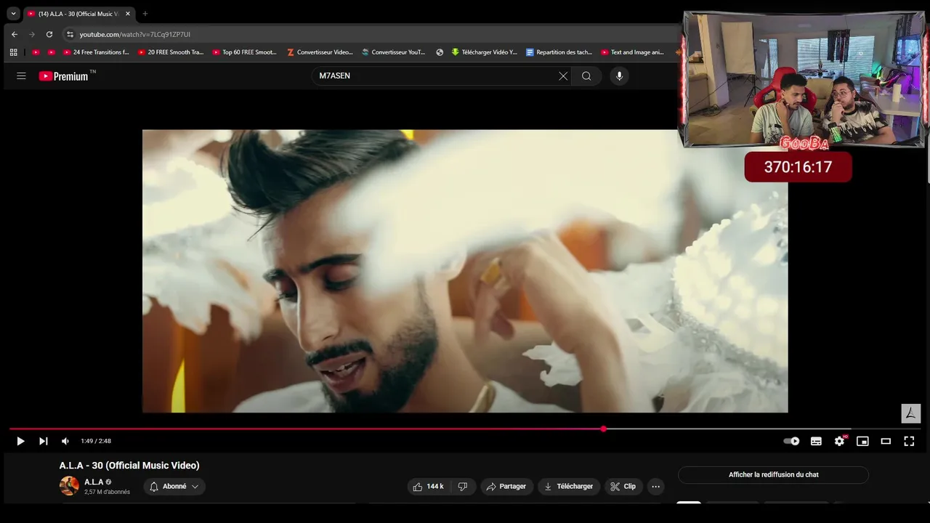Screen dimensions: 930x523
Task: Open 'Top 60 FREE Smoot...' bookmark
Action: tap(245, 52)
